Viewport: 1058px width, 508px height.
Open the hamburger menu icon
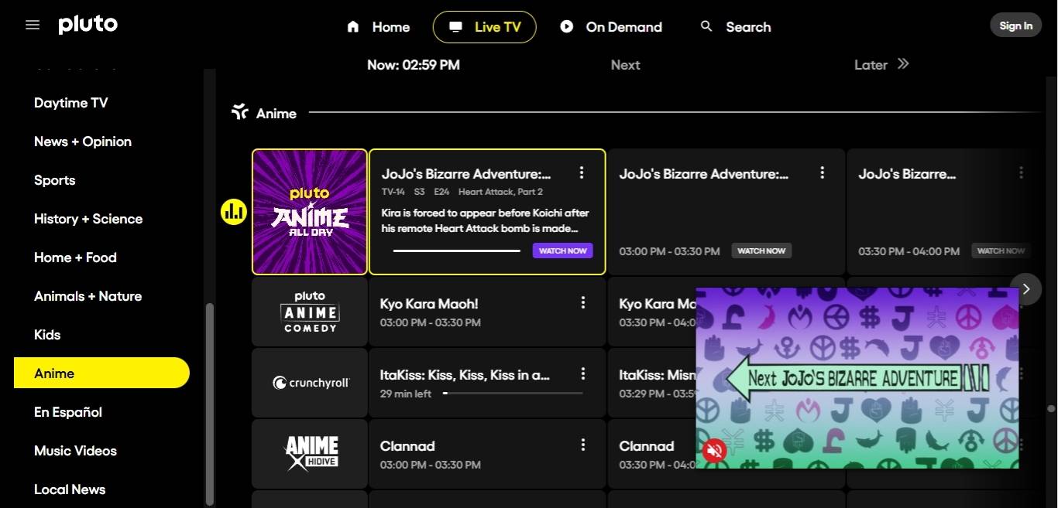pyautogui.click(x=33, y=26)
